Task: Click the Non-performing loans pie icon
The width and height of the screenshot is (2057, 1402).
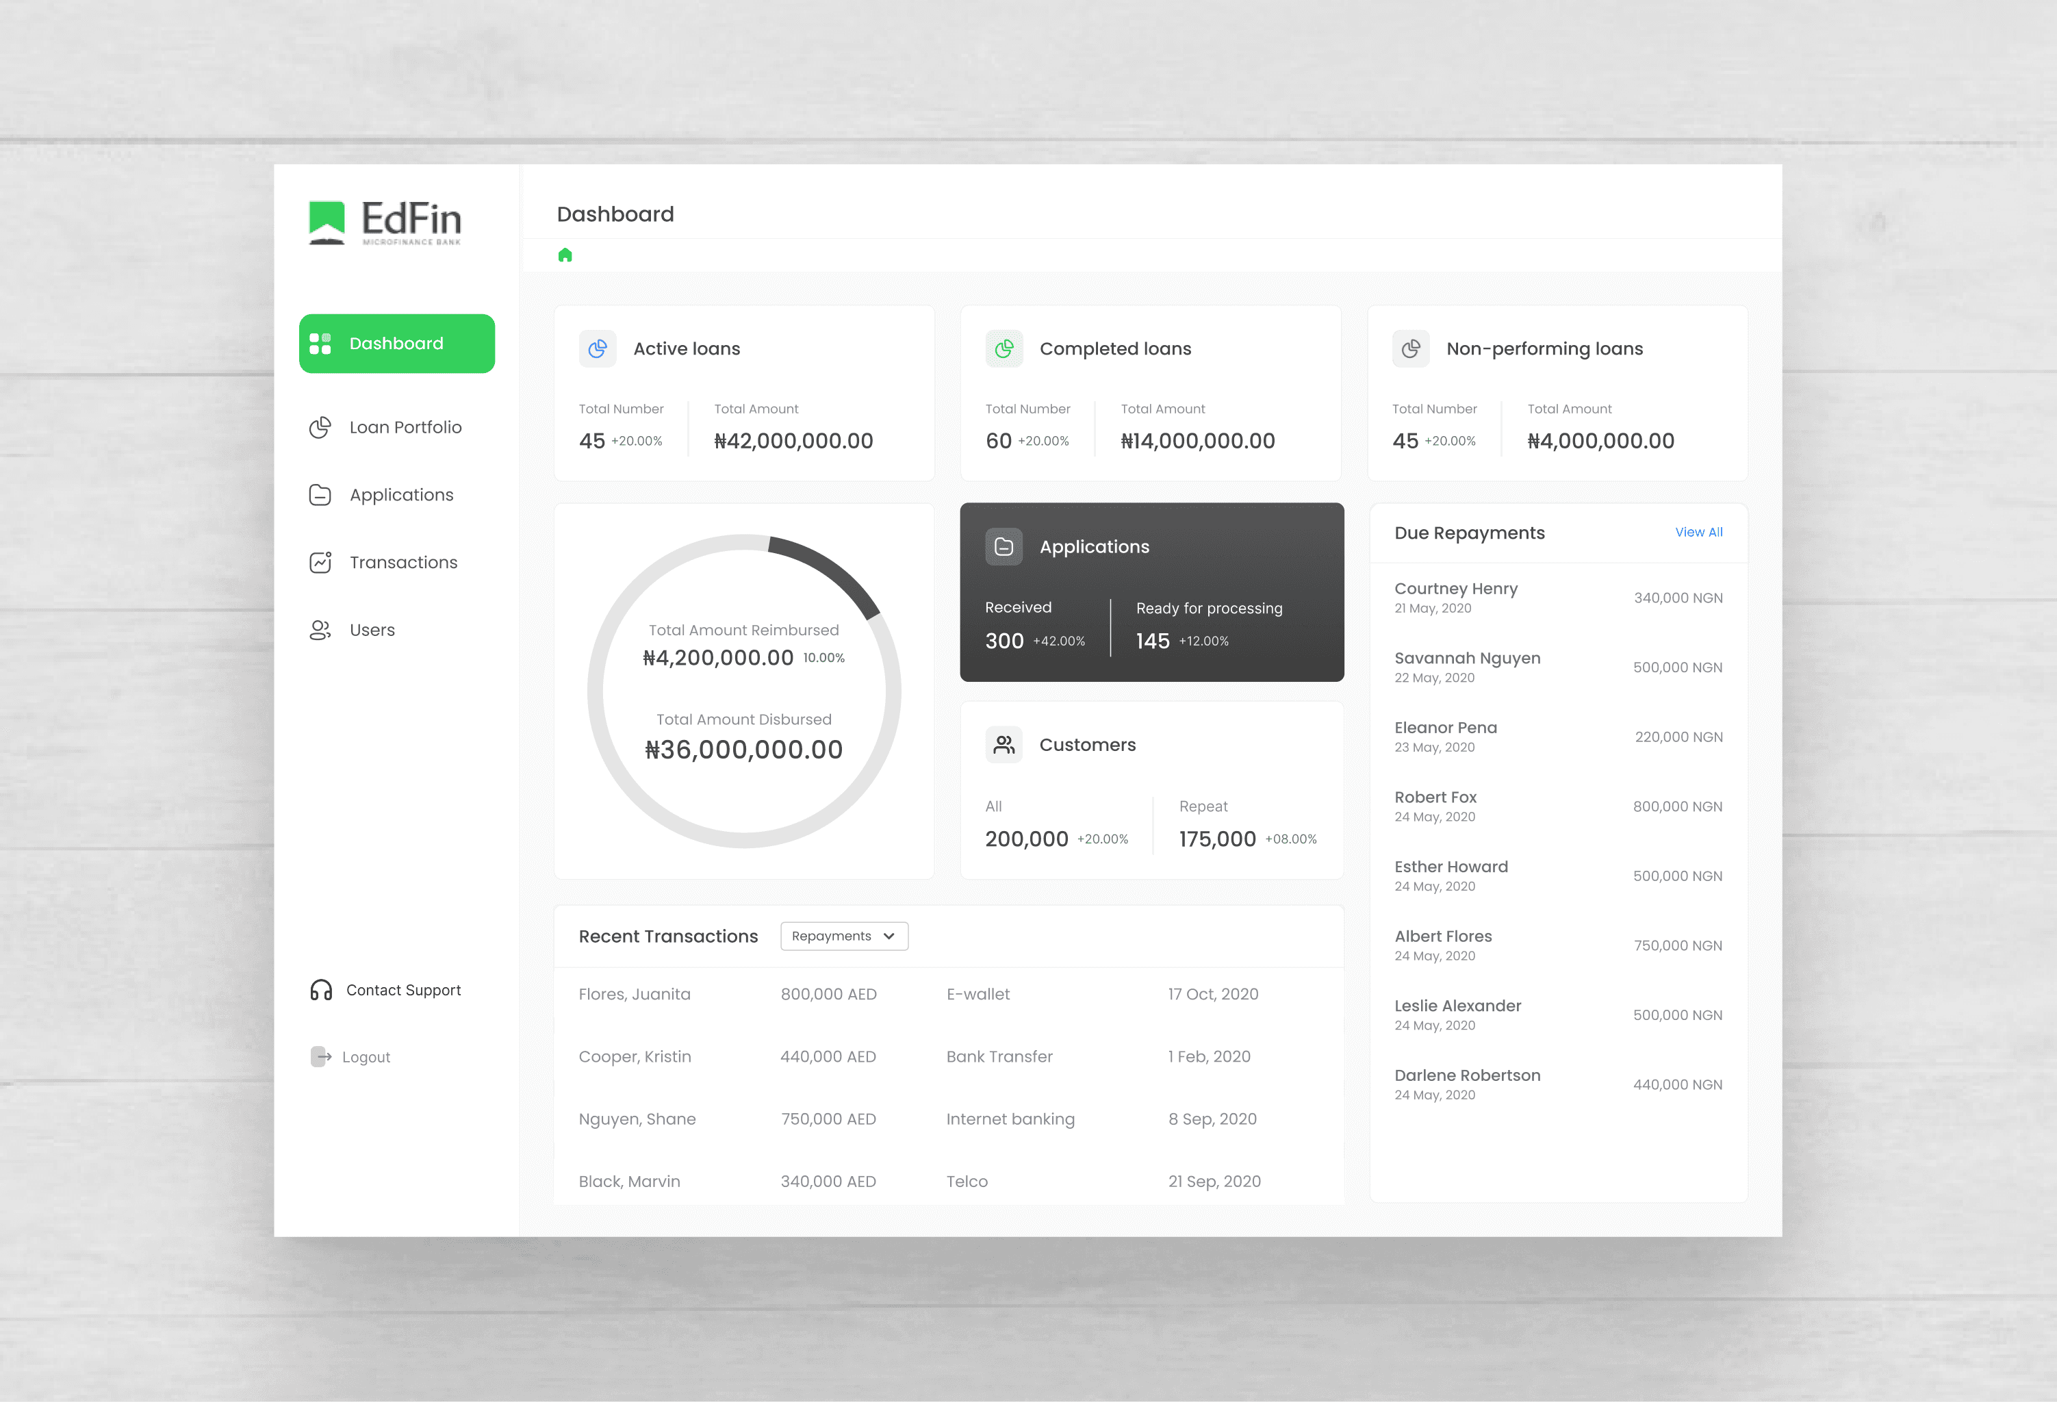Action: coord(1411,348)
